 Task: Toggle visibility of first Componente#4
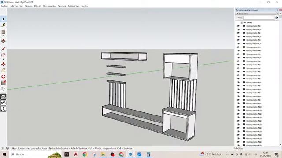click(x=238, y=47)
